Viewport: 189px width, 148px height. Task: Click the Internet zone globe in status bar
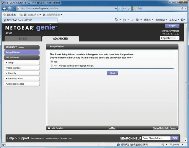click(x=118, y=145)
